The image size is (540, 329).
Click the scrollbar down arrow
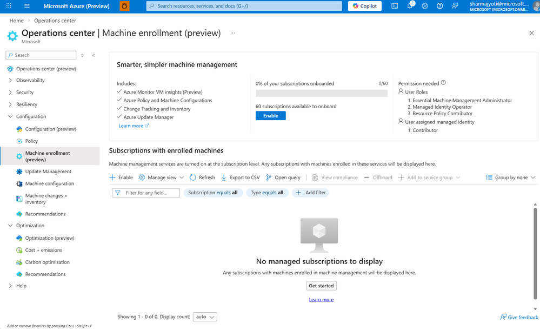tap(535, 309)
